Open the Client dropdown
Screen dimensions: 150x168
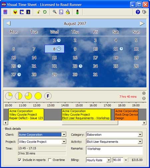pos(64,135)
